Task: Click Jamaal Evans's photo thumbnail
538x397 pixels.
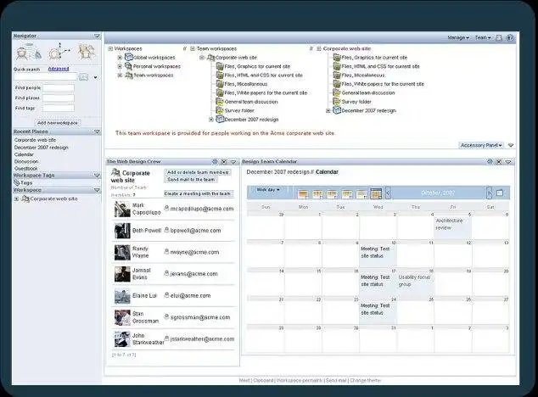Action: click(122, 274)
